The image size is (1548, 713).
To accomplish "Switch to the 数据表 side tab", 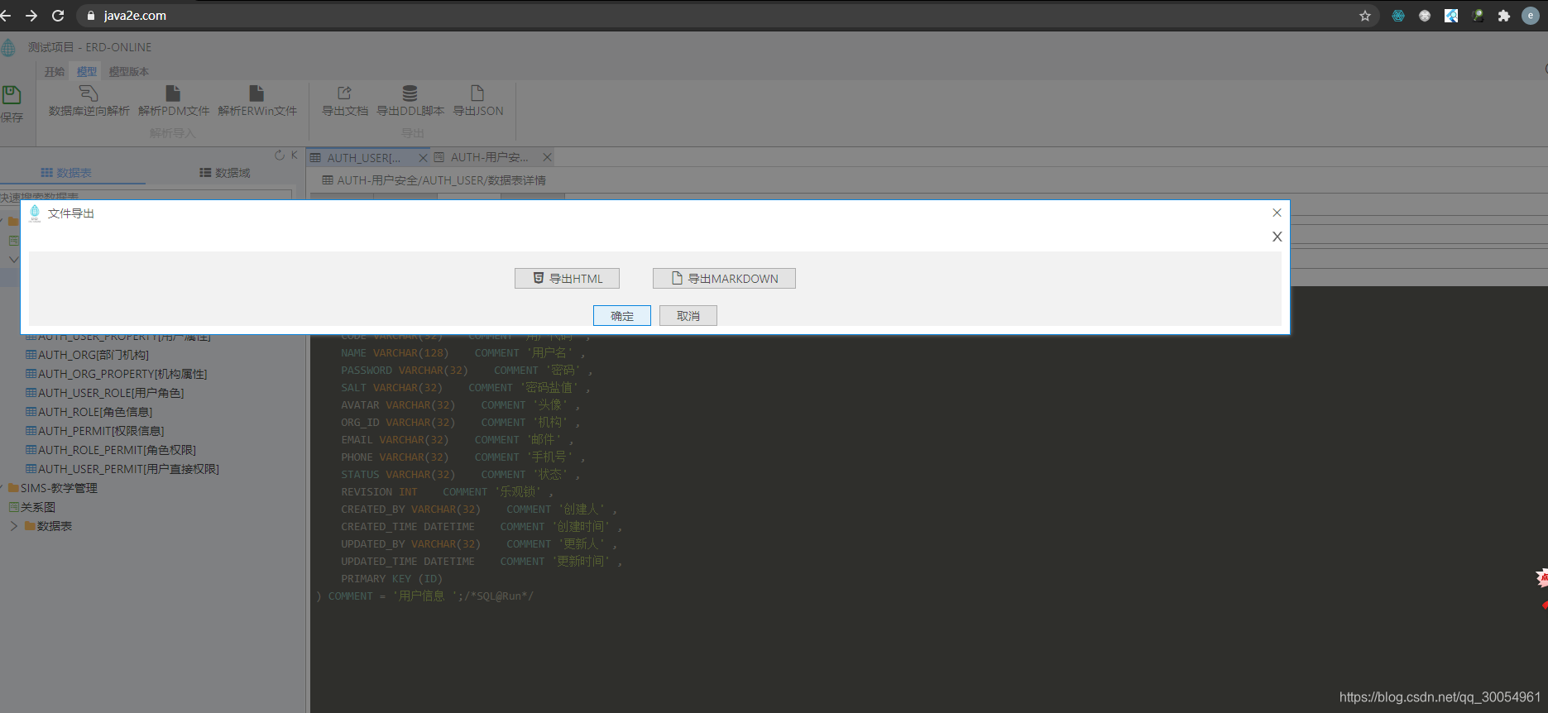I will tap(66, 173).
